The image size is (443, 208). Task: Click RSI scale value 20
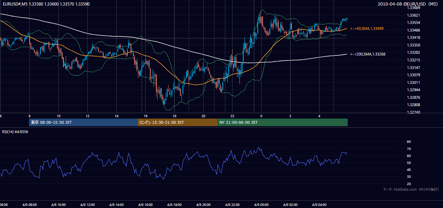(x=409, y=184)
